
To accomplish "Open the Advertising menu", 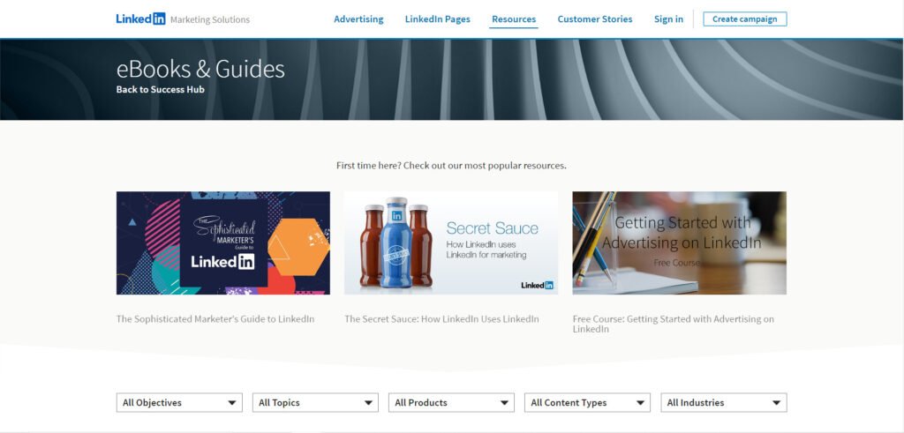I will pyautogui.click(x=358, y=19).
